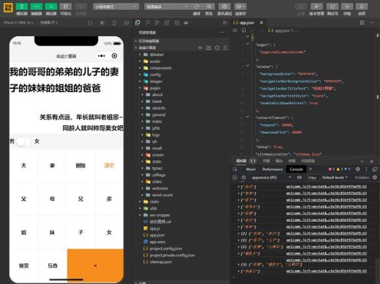Click the 清缓存 clear cache icon

[240, 6]
